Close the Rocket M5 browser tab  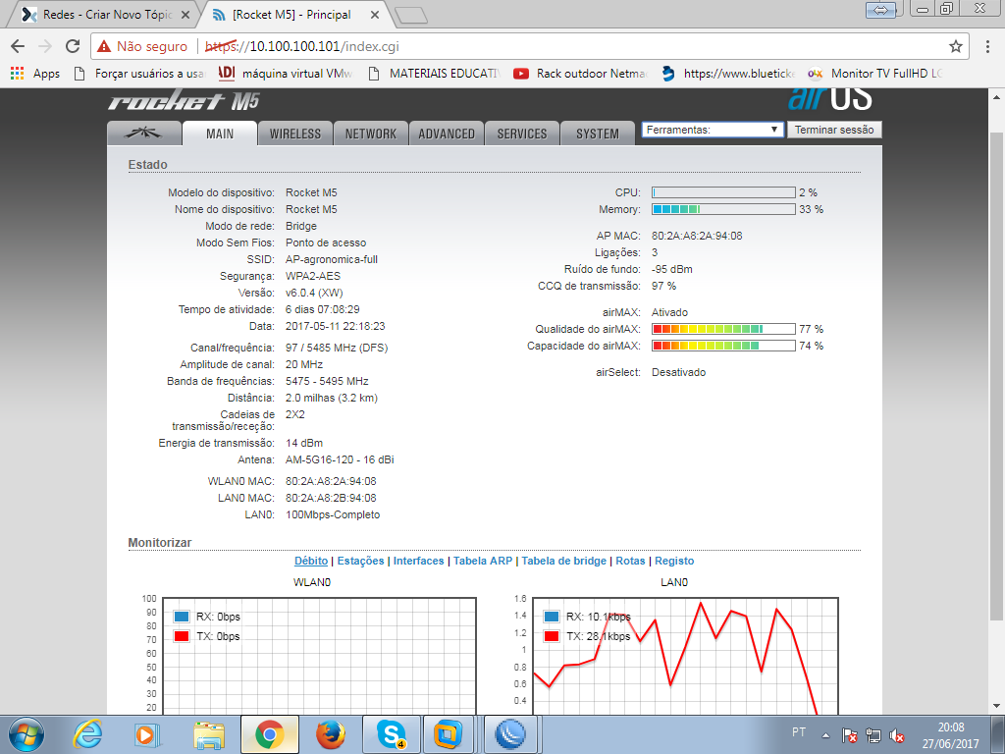coord(375,15)
